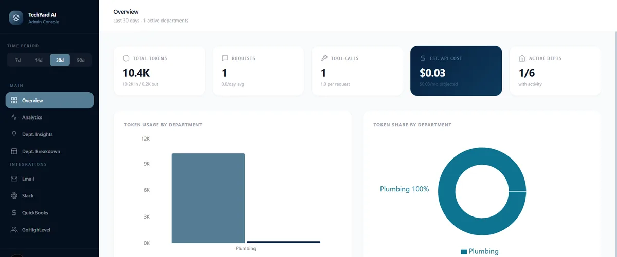Viewport: 617px width, 257px height.
Task: Click the 12K y-axis label
Action: point(145,139)
